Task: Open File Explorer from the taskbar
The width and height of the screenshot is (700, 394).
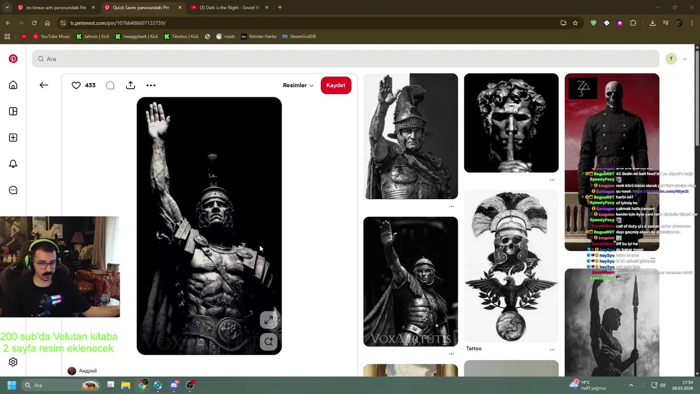Action: click(x=126, y=385)
